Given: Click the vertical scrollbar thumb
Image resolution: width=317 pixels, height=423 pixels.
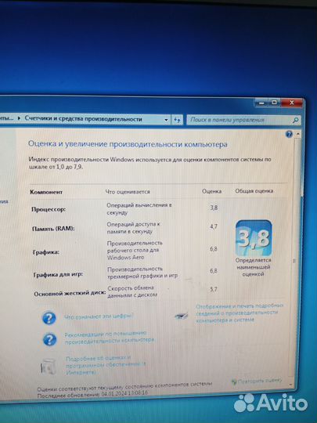Looking at the screenshot, I should pos(294,261).
